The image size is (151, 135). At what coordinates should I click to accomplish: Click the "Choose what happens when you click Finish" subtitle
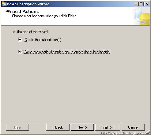click(x=44, y=16)
